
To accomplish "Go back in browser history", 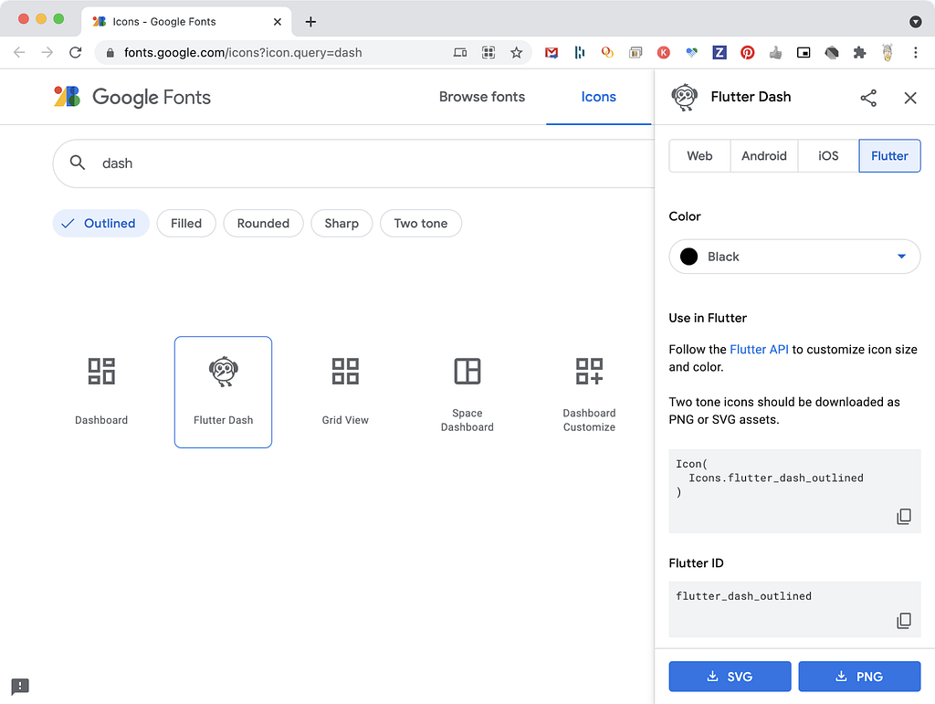I will pos(19,52).
